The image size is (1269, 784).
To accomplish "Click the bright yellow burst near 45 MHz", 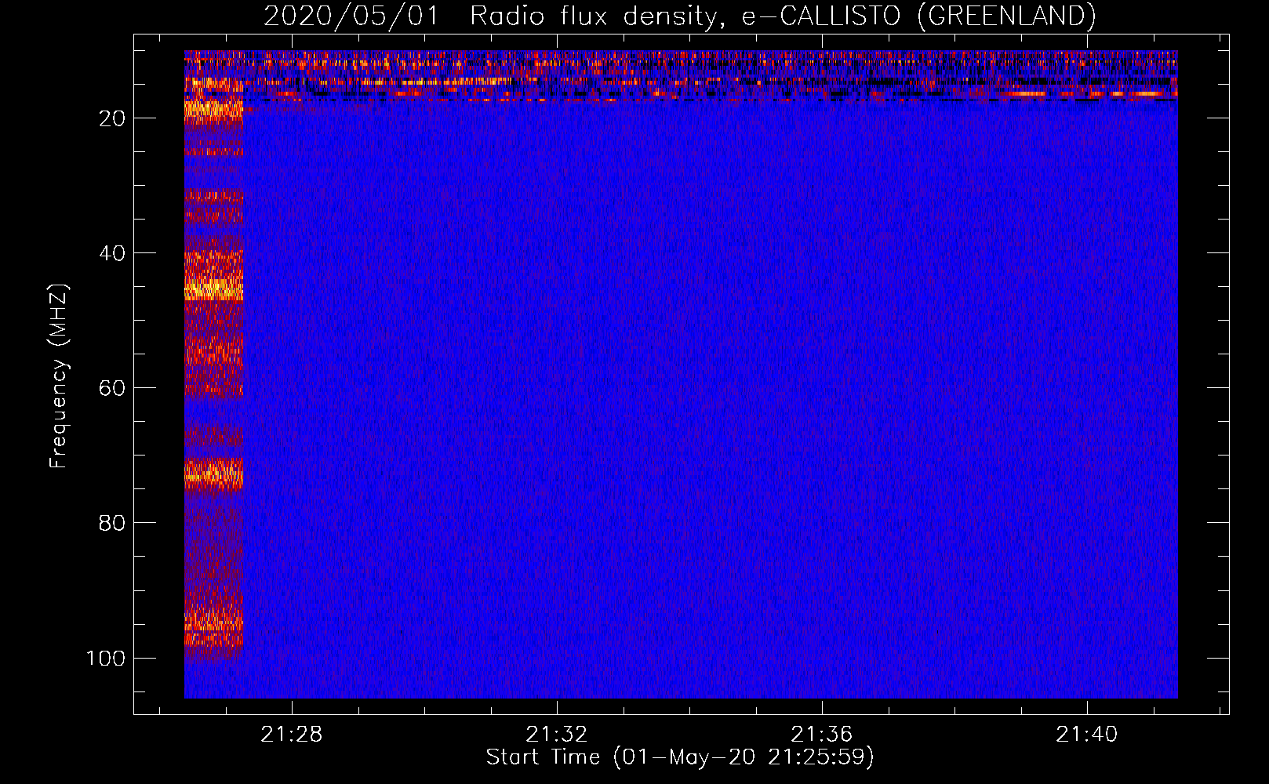I will pos(213,289).
